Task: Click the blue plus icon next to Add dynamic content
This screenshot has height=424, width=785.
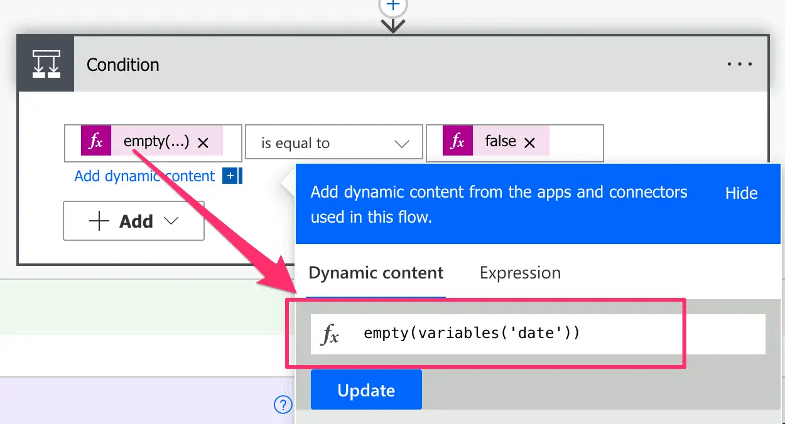Action: [x=230, y=176]
